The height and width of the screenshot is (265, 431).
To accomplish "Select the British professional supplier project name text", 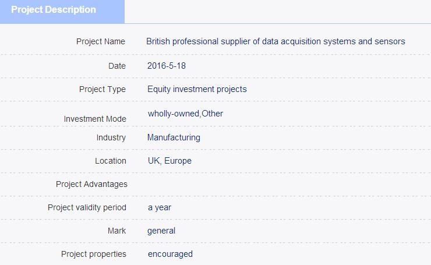I will [275, 41].
